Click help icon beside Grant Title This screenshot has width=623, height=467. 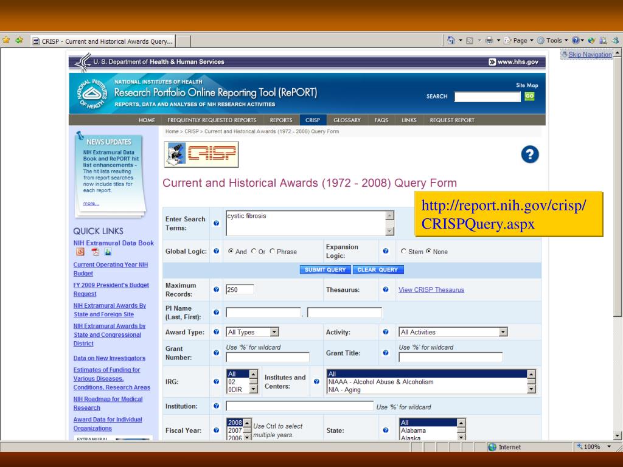(x=385, y=353)
